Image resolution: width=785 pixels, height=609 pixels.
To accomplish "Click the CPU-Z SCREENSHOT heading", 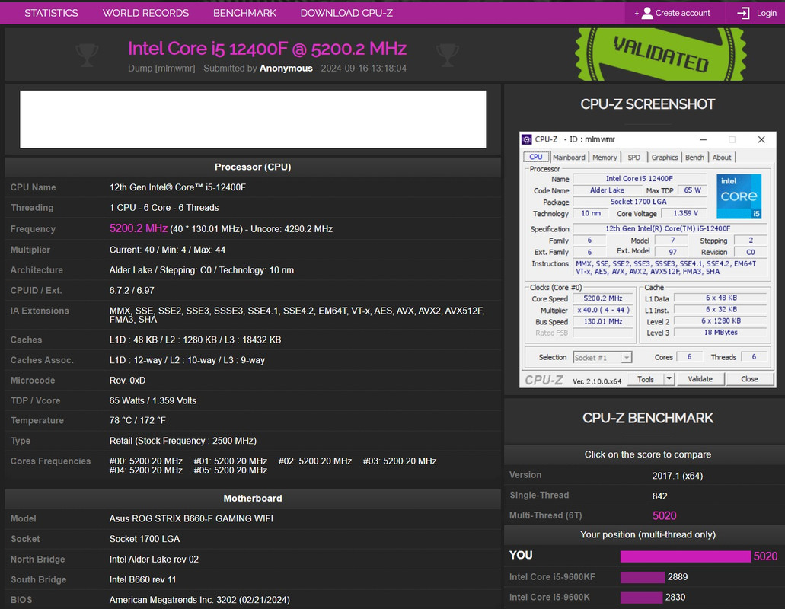I will pyautogui.click(x=647, y=104).
